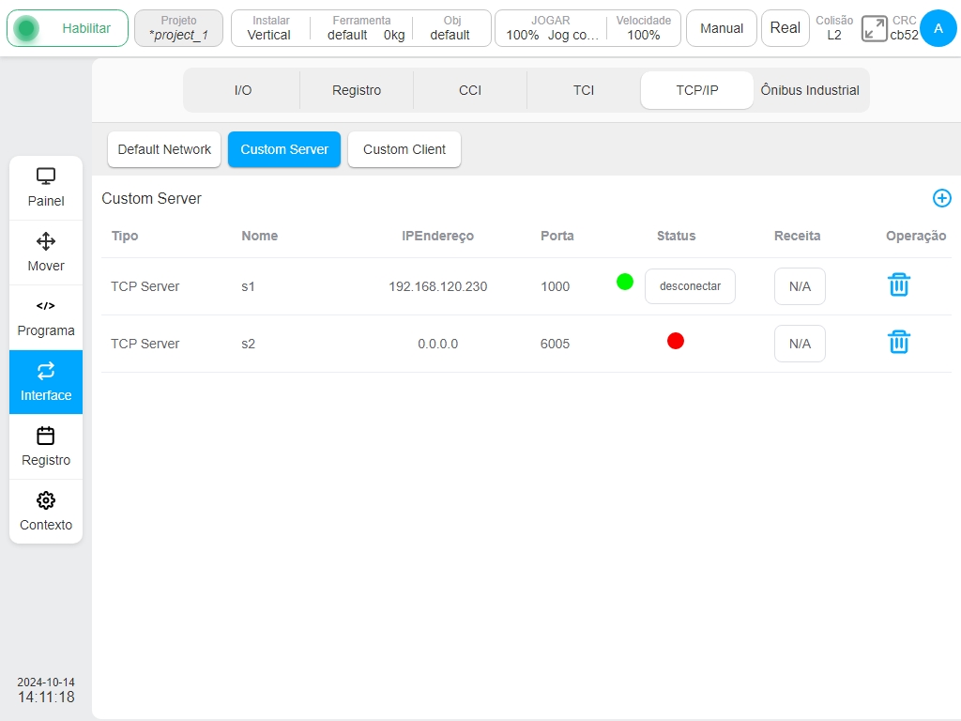Toggle the Real mode button
The height and width of the screenshot is (721, 961).
tap(786, 28)
